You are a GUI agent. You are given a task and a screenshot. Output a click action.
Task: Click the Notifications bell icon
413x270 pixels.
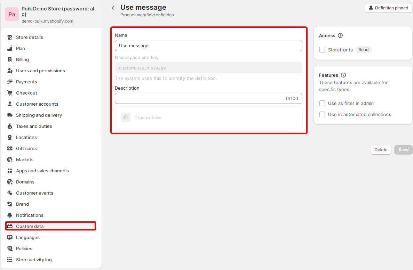10,215
